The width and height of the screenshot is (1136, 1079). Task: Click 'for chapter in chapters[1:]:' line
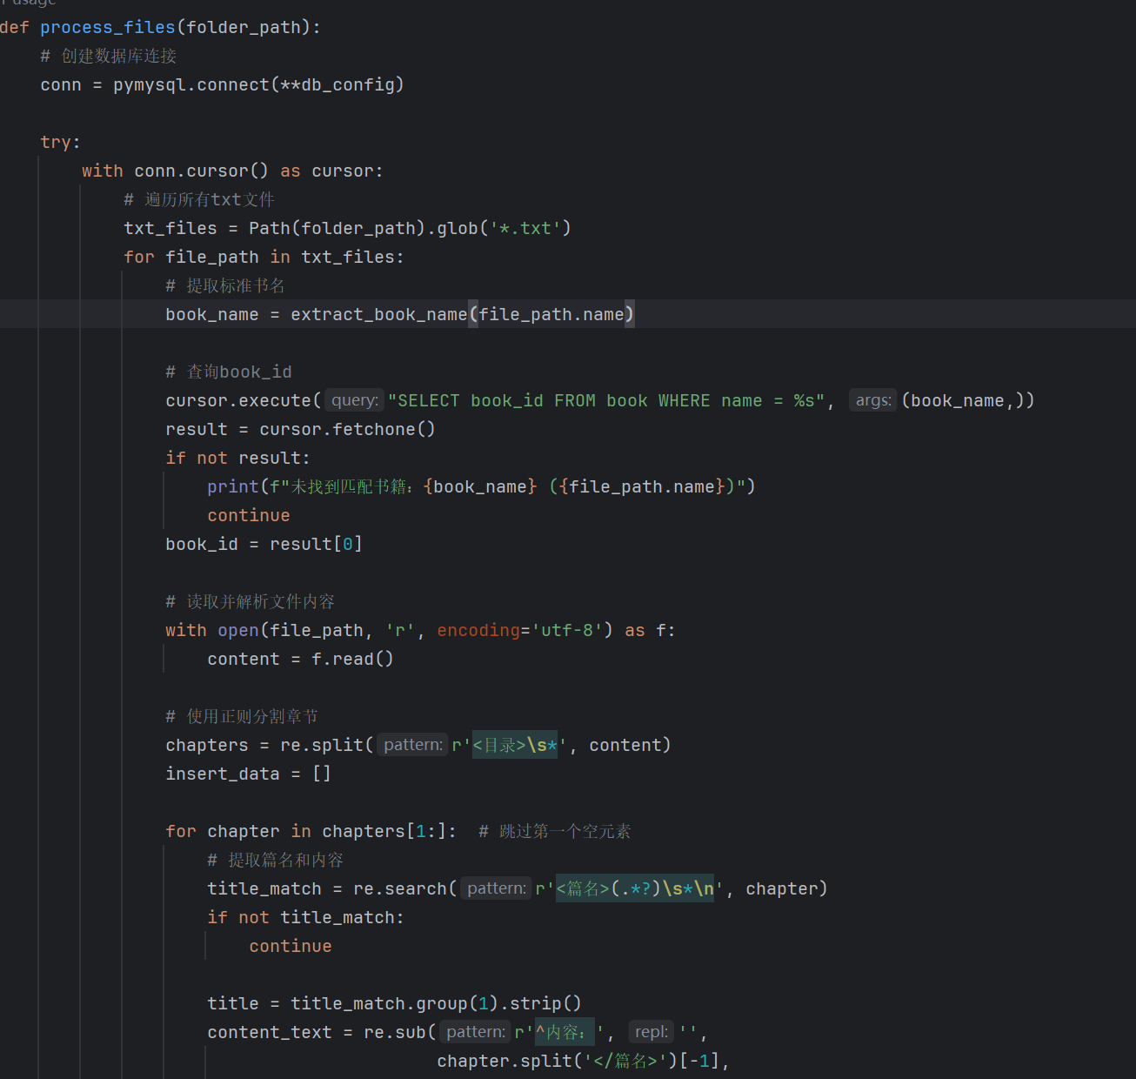point(311,831)
